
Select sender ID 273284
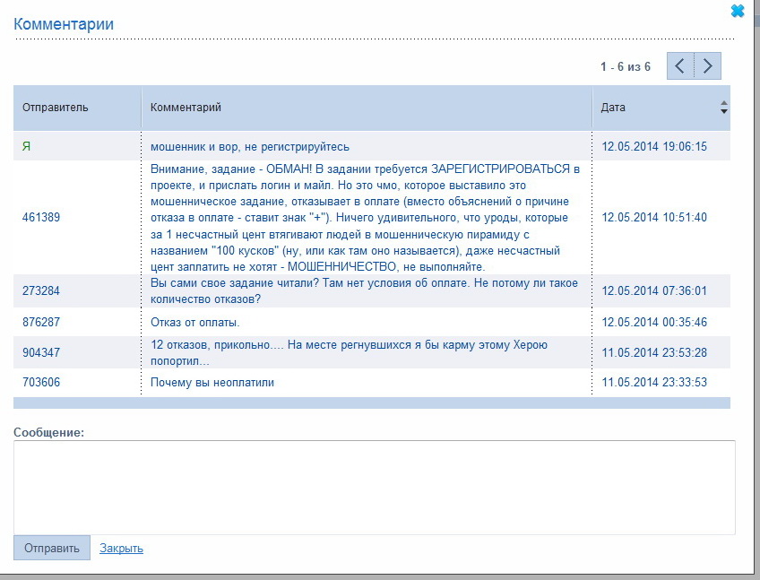[x=41, y=291]
